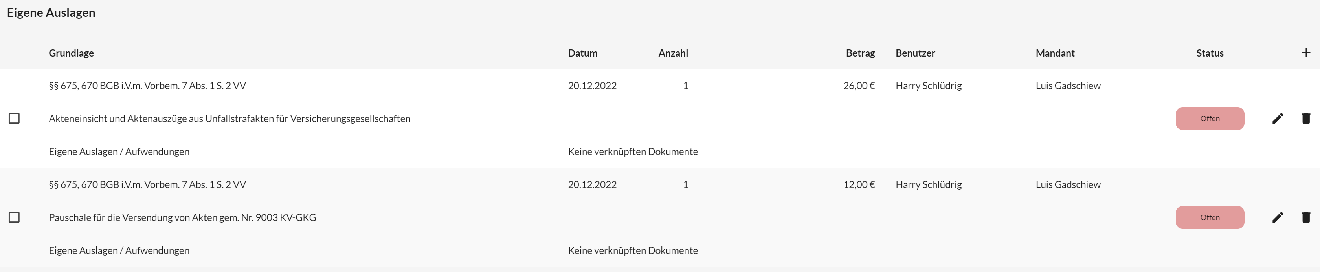The image size is (1320, 272).
Task: Click Offen status of Pauschale entry
Action: pos(1209,217)
